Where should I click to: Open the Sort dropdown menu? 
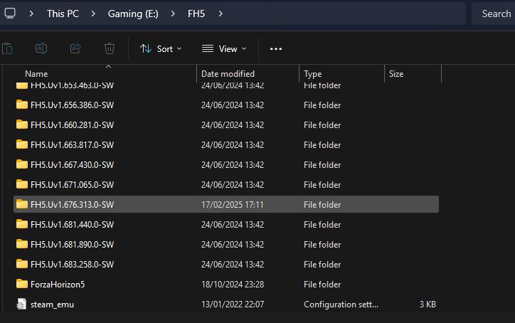coord(161,48)
